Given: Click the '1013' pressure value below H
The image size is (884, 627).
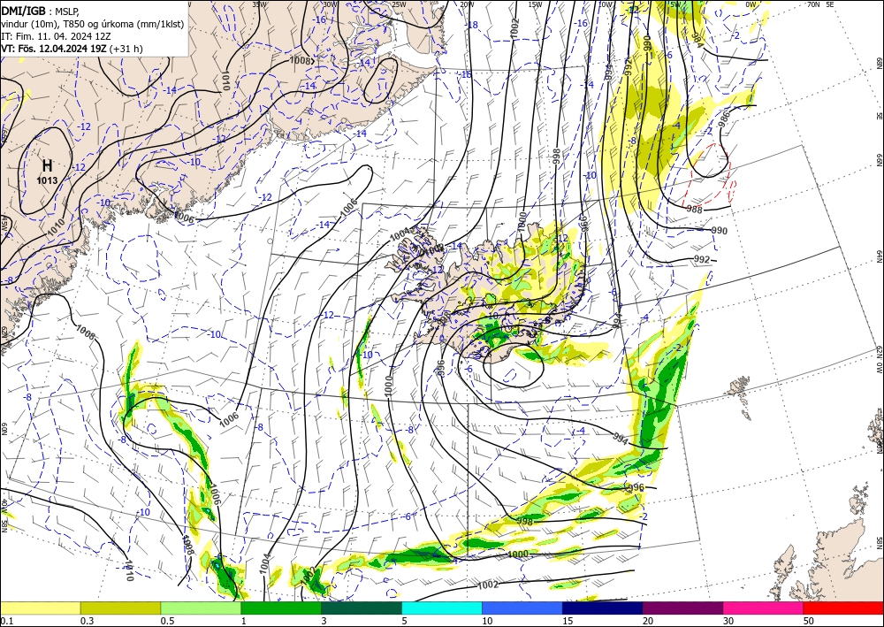Looking at the screenshot, I should [x=48, y=180].
